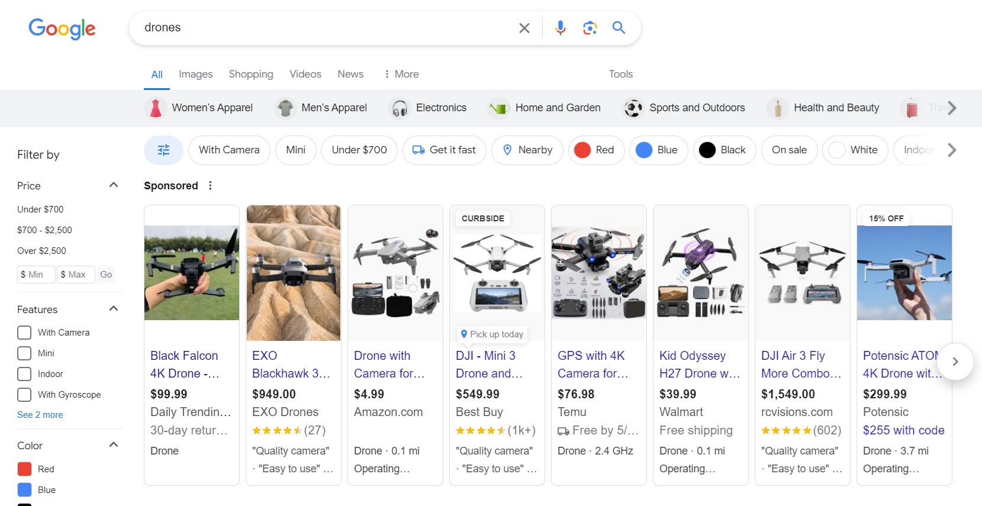The height and width of the screenshot is (506, 982).
Task: Collapse the Price filter section
Action: click(x=114, y=185)
